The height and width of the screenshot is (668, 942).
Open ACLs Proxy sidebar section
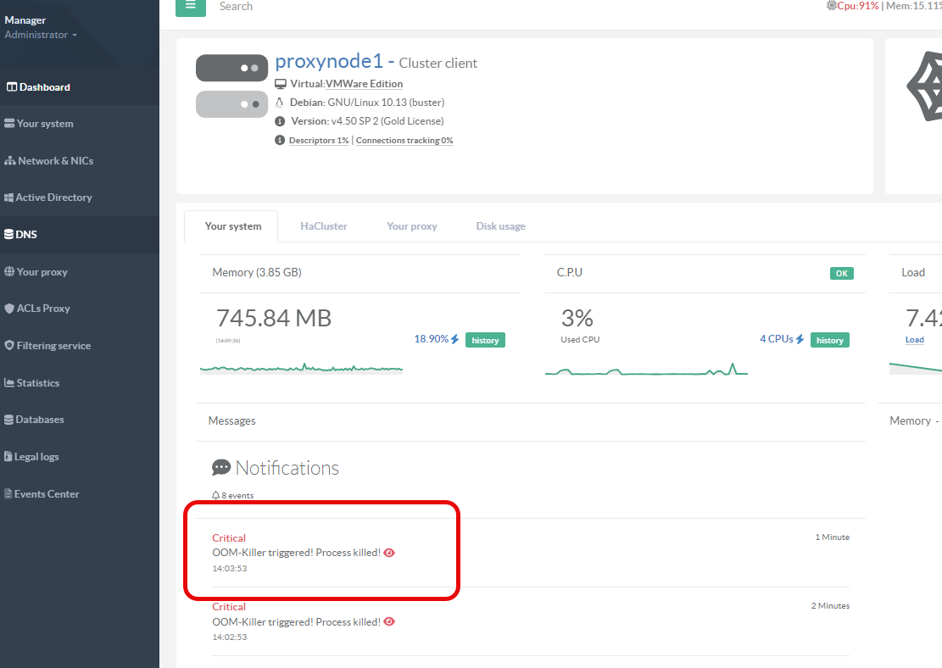click(x=37, y=309)
